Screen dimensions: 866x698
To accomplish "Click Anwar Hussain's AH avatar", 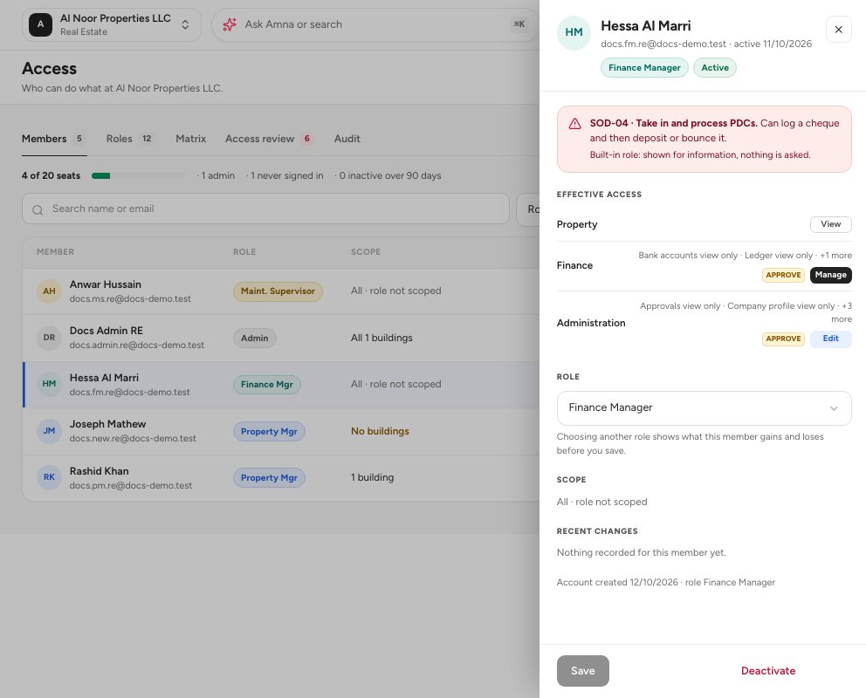I will pyautogui.click(x=49, y=291).
